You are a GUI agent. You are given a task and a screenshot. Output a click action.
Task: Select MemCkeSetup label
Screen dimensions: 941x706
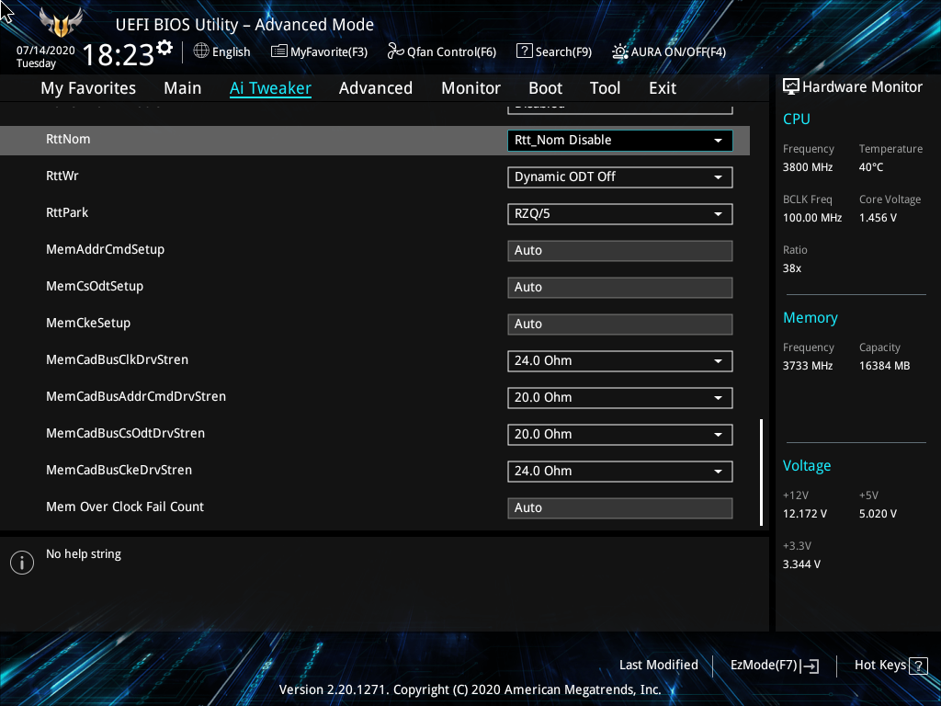point(87,323)
